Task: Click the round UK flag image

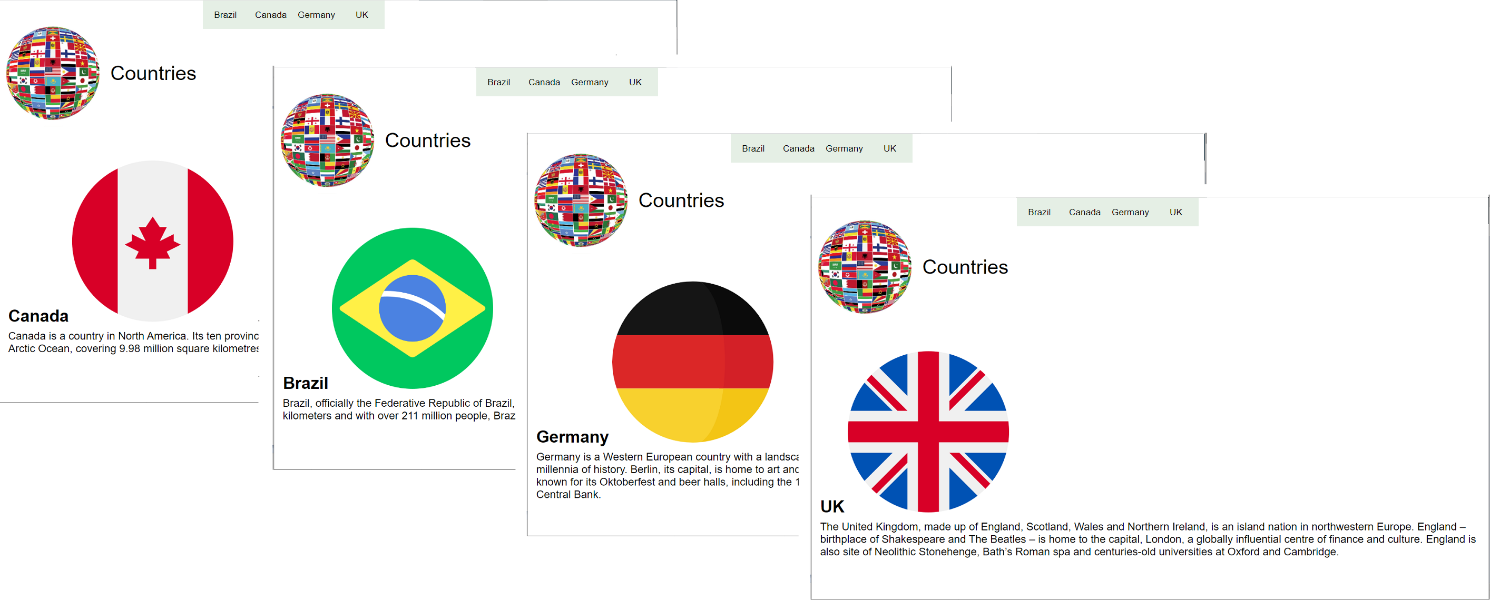Action: (x=928, y=431)
